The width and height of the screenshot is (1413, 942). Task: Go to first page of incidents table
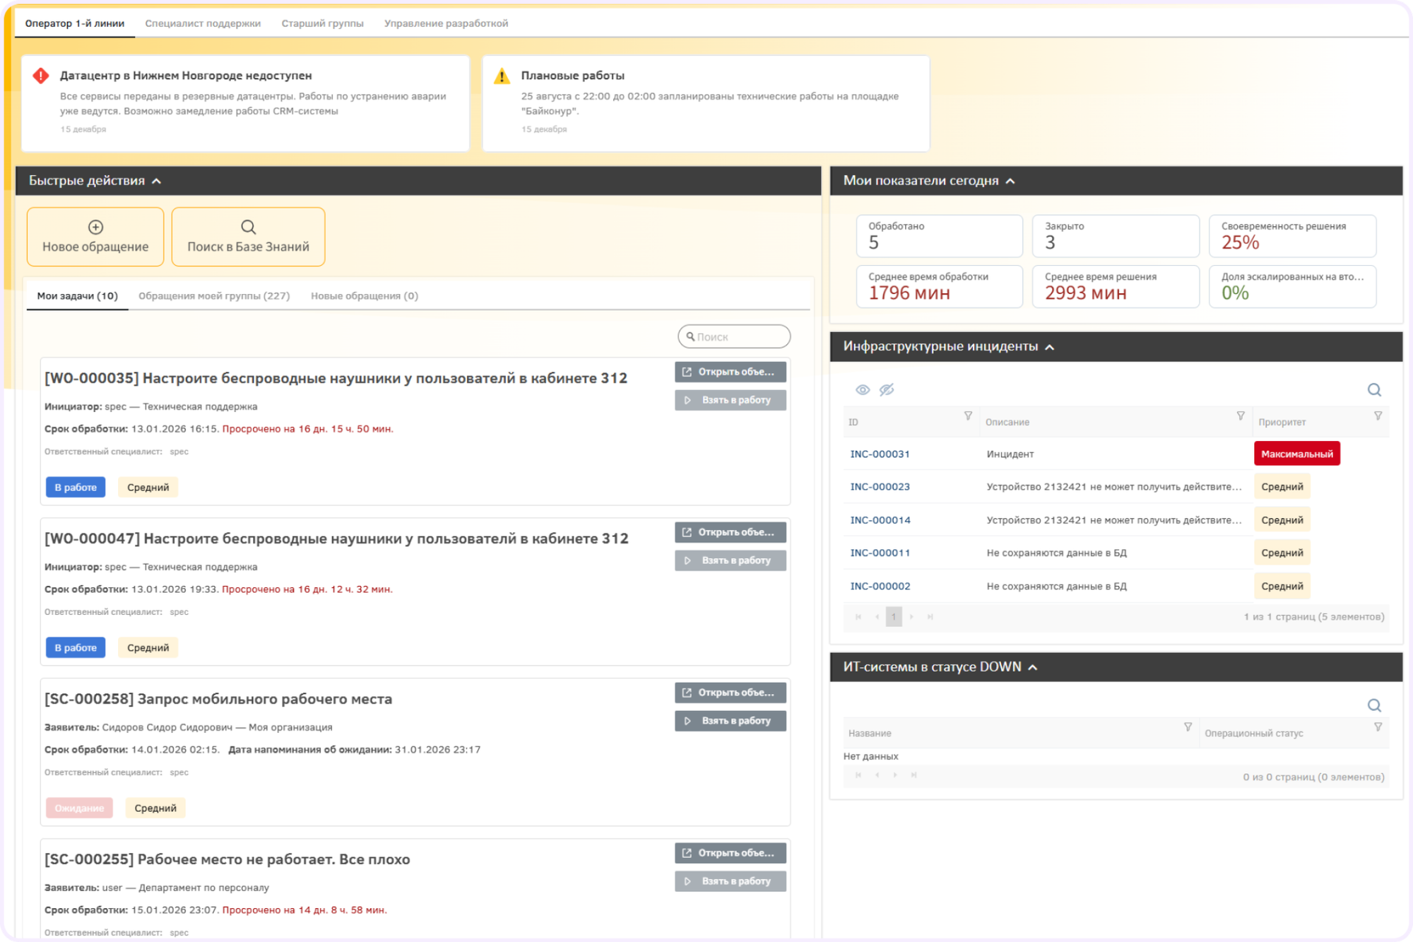(x=858, y=617)
